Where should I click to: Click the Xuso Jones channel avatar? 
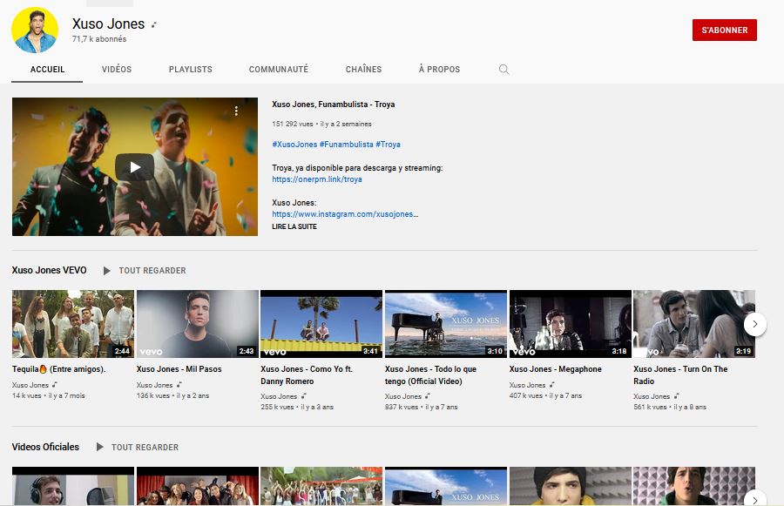pyautogui.click(x=35, y=30)
